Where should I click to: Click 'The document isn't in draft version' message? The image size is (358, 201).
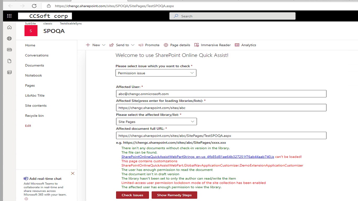pos(150,174)
